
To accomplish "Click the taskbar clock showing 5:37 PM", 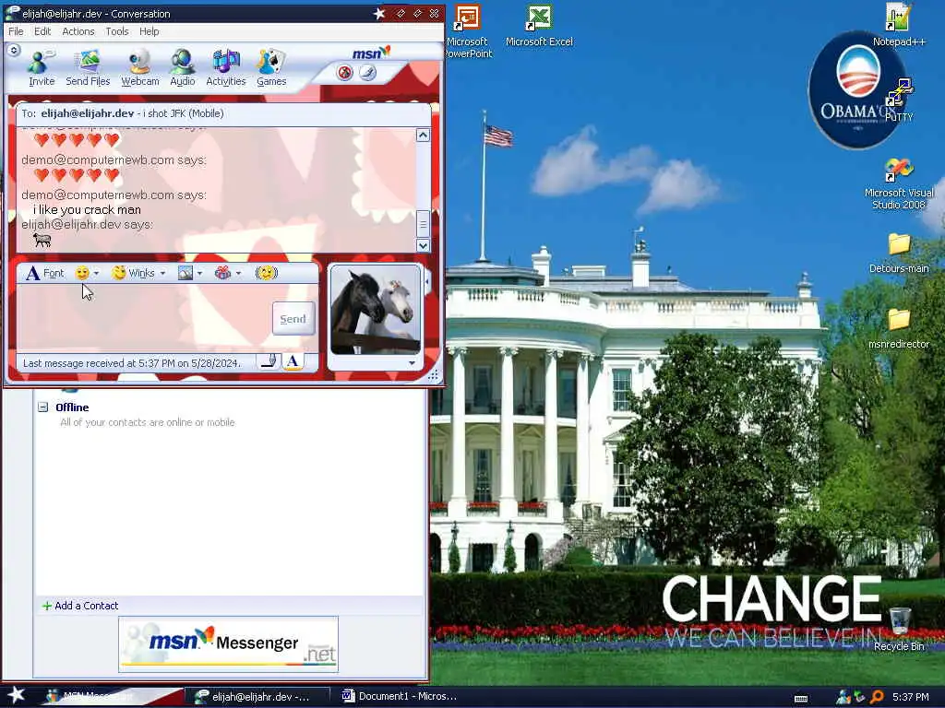I will (x=911, y=697).
